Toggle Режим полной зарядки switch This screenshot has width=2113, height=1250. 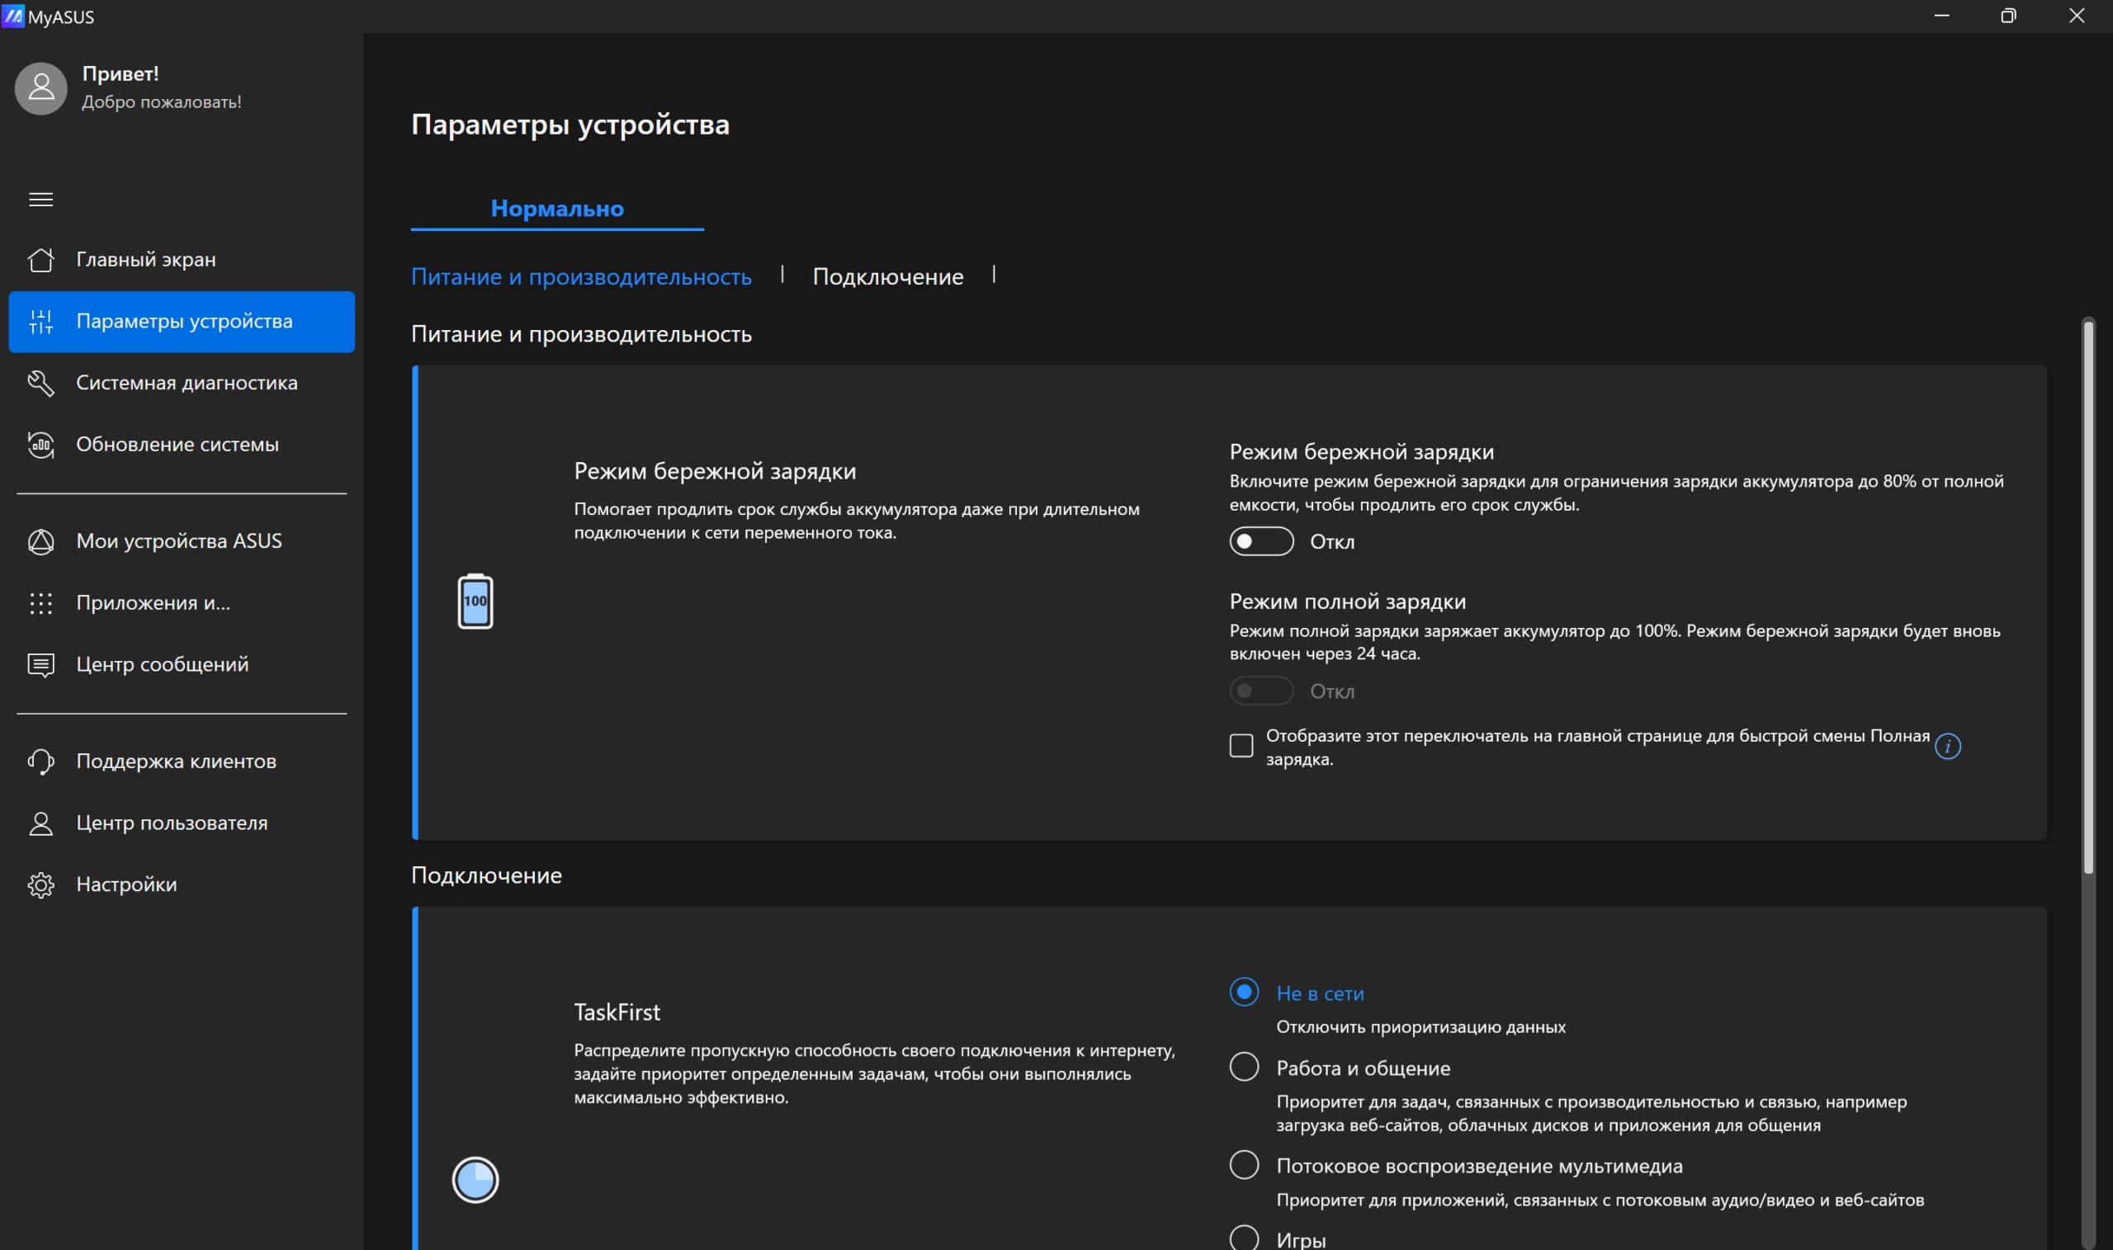pos(1261,691)
